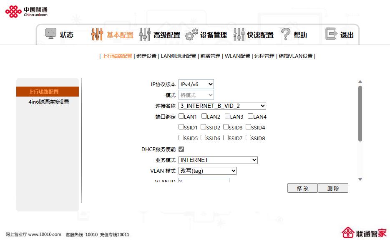Image resolution: width=390 pixels, height=241 pixels.
Task: Switch to the WLAN配置 tab
Action: click(x=237, y=55)
